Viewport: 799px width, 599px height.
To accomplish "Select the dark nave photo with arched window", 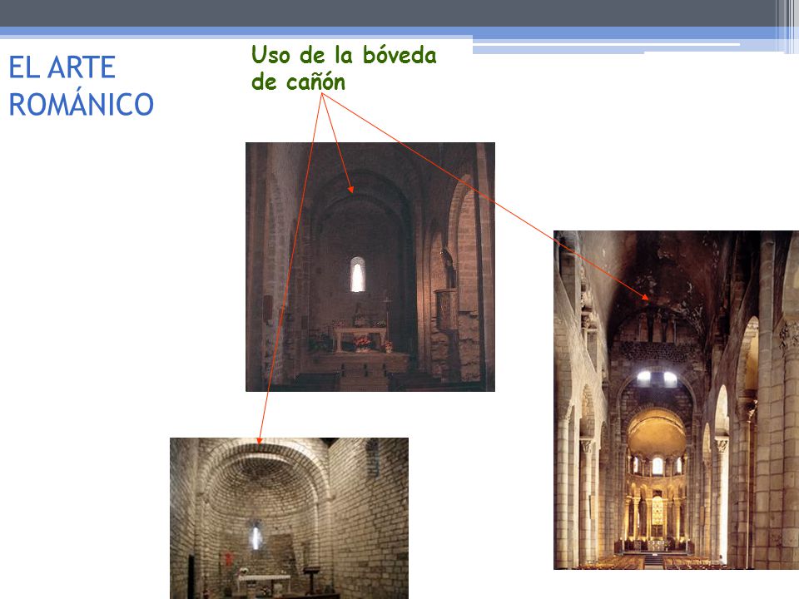I will pyautogui.click(x=370, y=267).
